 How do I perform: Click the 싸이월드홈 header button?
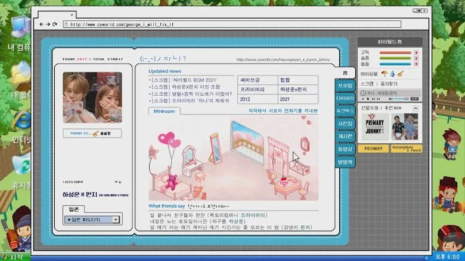tap(390, 42)
